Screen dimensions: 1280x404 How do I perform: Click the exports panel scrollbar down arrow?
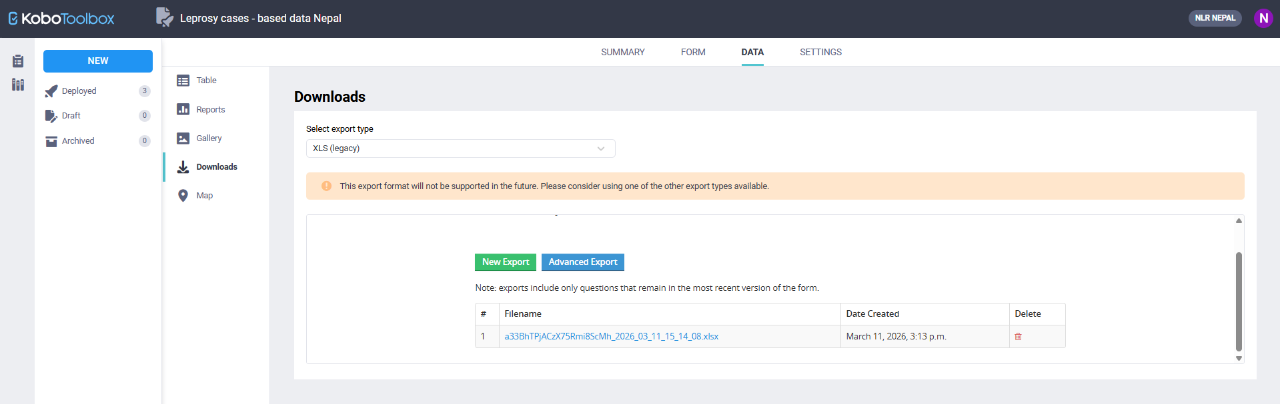pyautogui.click(x=1239, y=358)
